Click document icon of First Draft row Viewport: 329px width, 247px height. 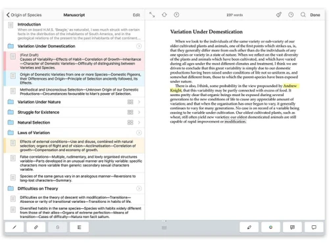13,57
